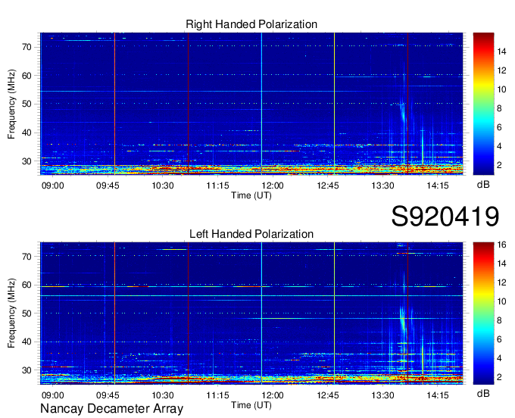This screenshot has width=515, height=418.
Task: Click the 12:45 time tick of Left Handed plot
Action: (x=328, y=395)
